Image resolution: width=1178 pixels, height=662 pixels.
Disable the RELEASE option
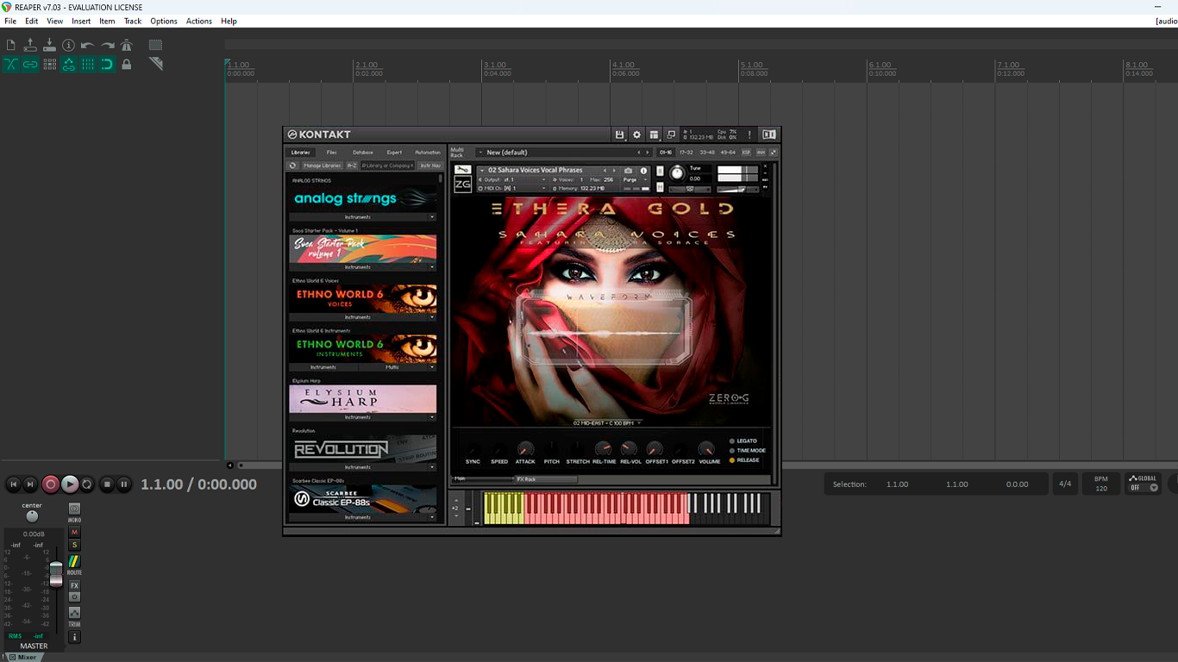(x=732, y=460)
